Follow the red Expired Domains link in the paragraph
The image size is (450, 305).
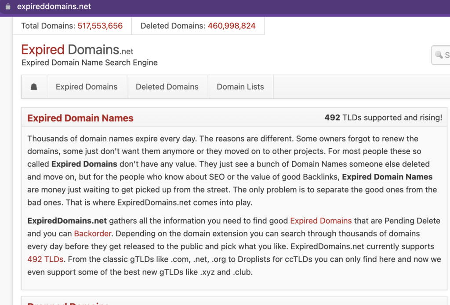(321, 220)
